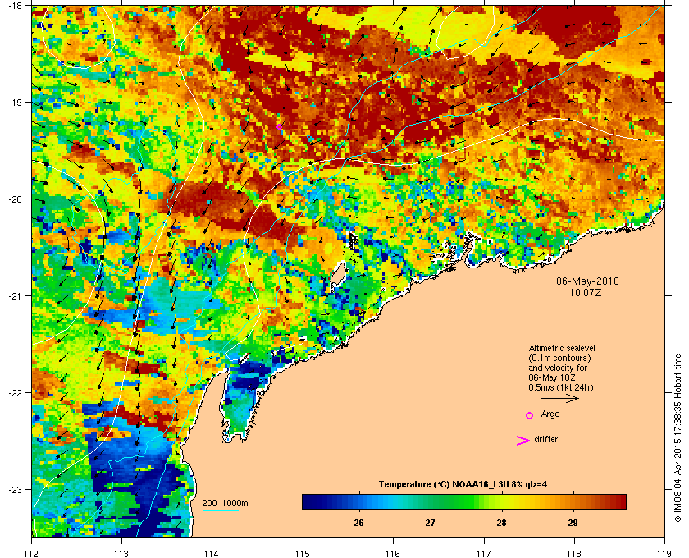Click the velocity scale arrow in legend
Viewport: 689px width, 558px height.
click(x=559, y=398)
